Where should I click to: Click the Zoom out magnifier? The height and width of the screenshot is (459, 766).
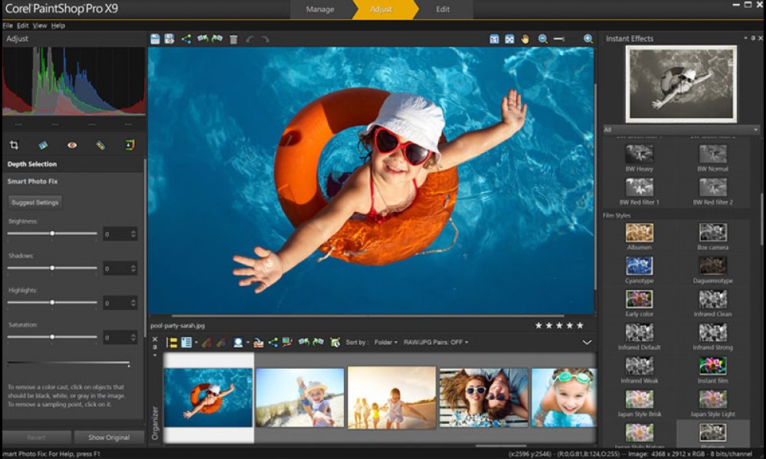pos(543,39)
